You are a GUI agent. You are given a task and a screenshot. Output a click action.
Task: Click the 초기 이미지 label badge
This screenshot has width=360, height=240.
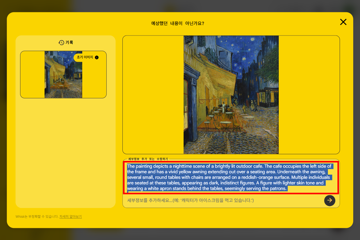(x=87, y=57)
